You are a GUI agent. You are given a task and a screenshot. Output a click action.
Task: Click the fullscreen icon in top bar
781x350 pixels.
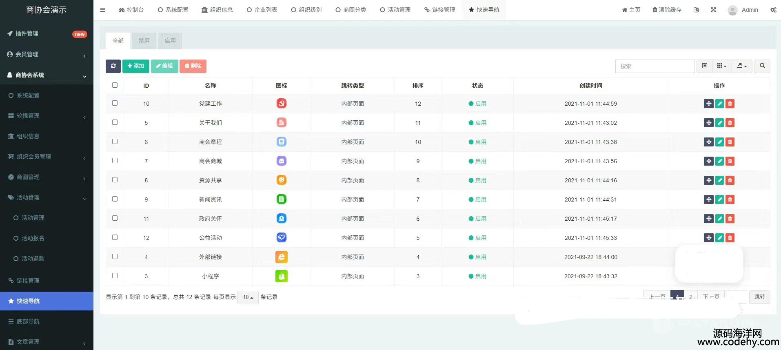[713, 10]
